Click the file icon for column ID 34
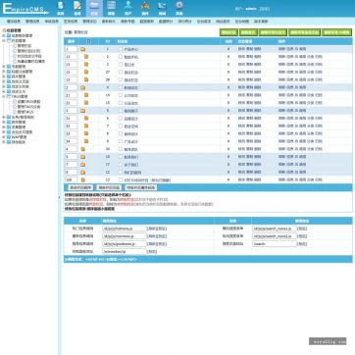This screenshot has width=355, height=355. click(x=83, y=149)
